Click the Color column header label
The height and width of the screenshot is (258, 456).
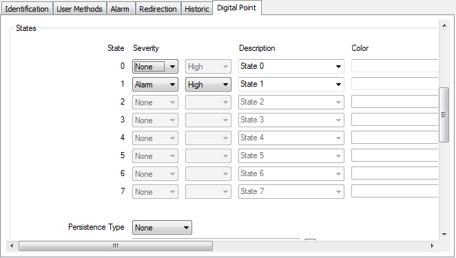(360, 48)
